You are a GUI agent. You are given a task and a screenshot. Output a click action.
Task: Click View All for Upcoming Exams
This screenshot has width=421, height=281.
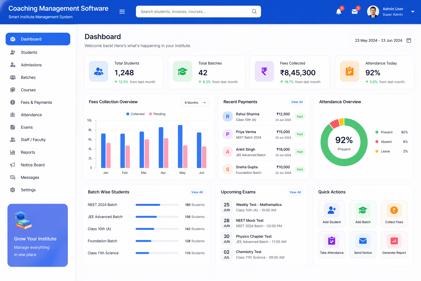click(295, 192)
